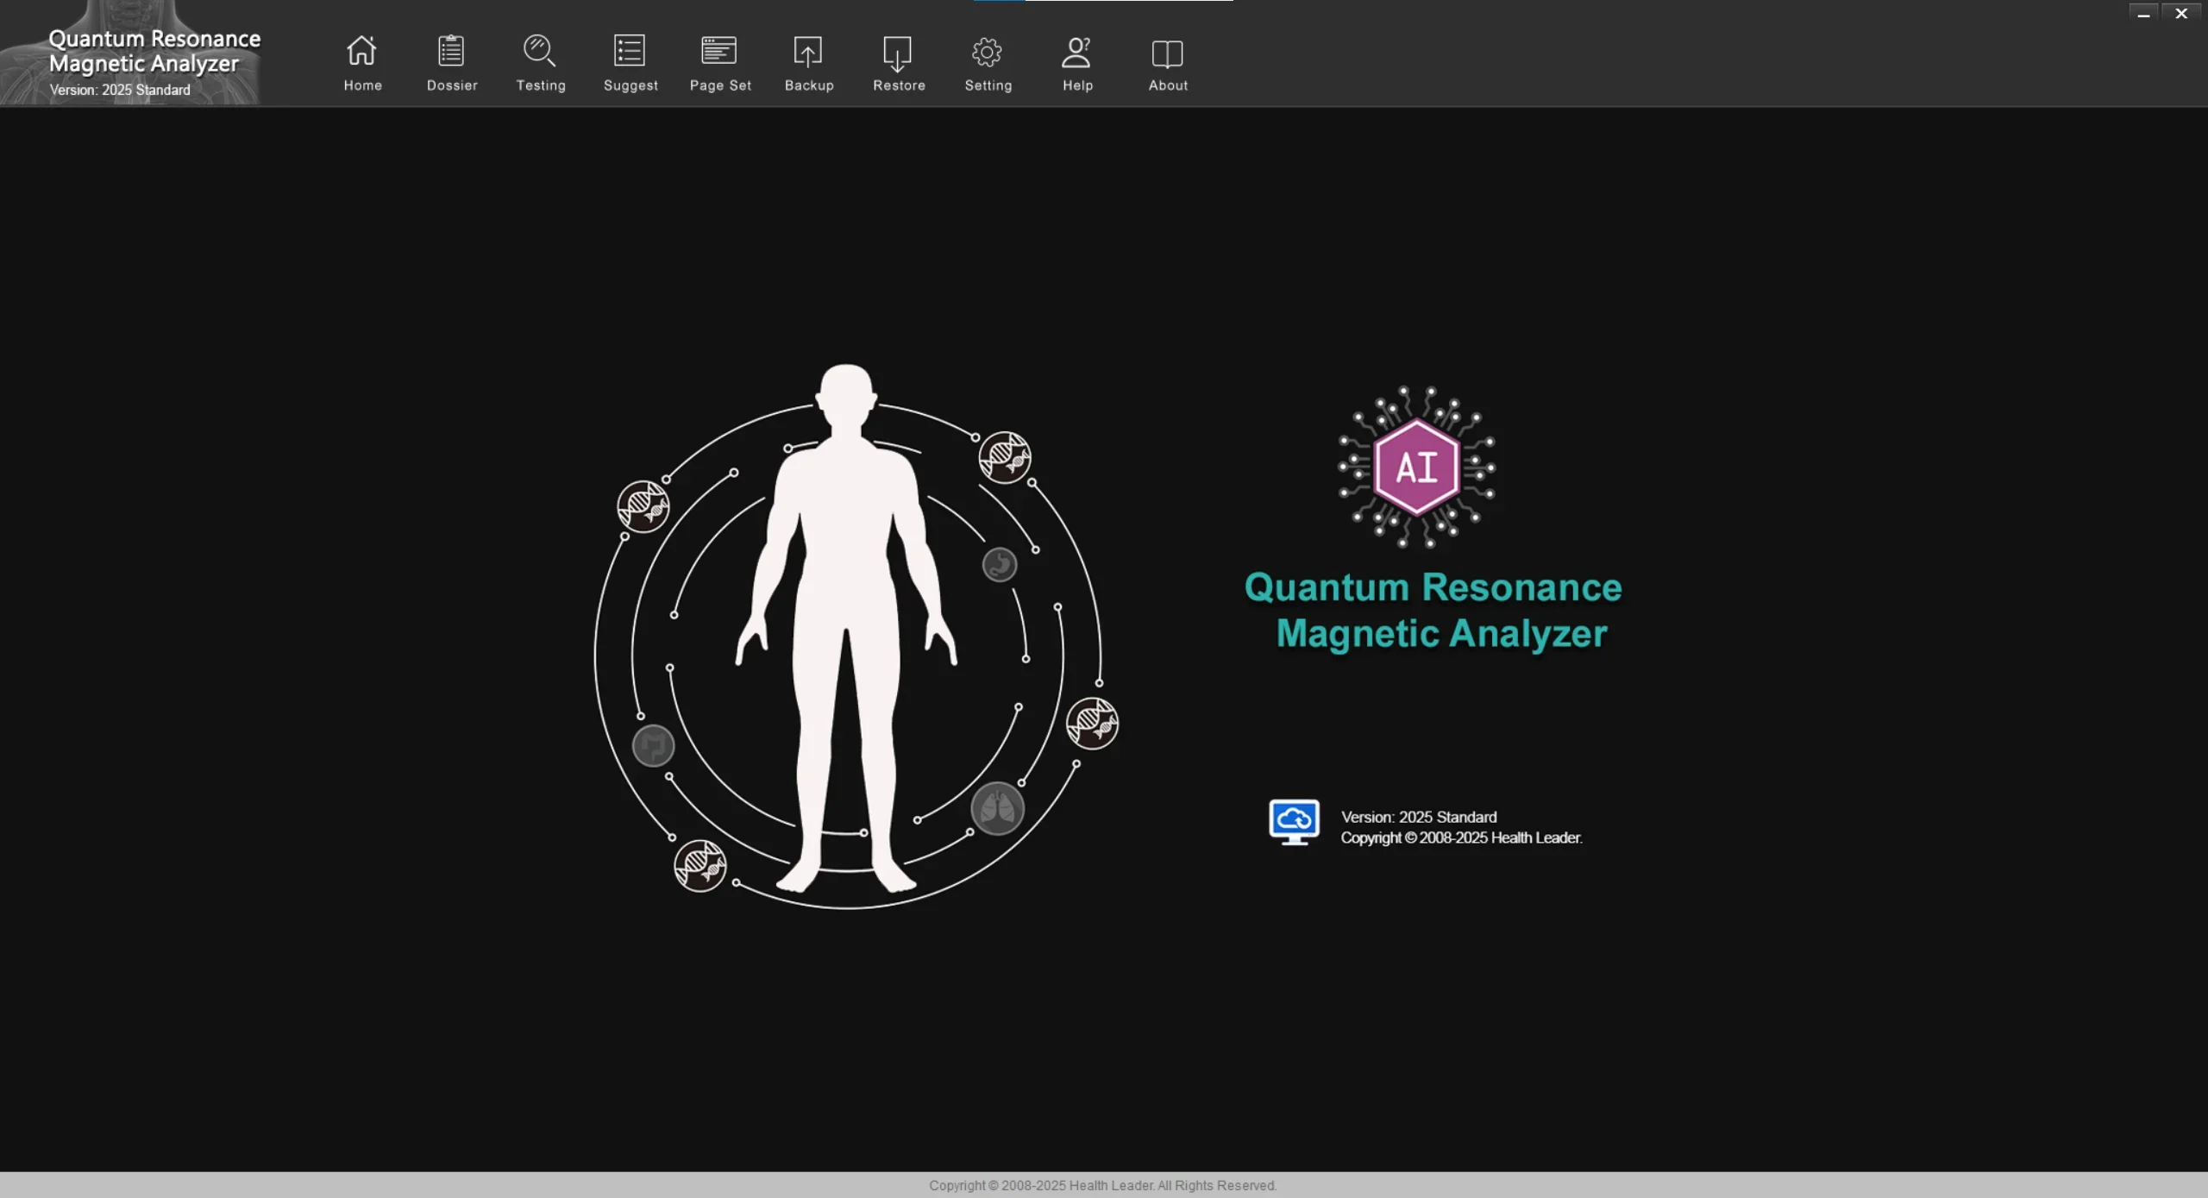
Task: Open the Dossier patient records
Action: pyautogui.click(x=451, y=62)
